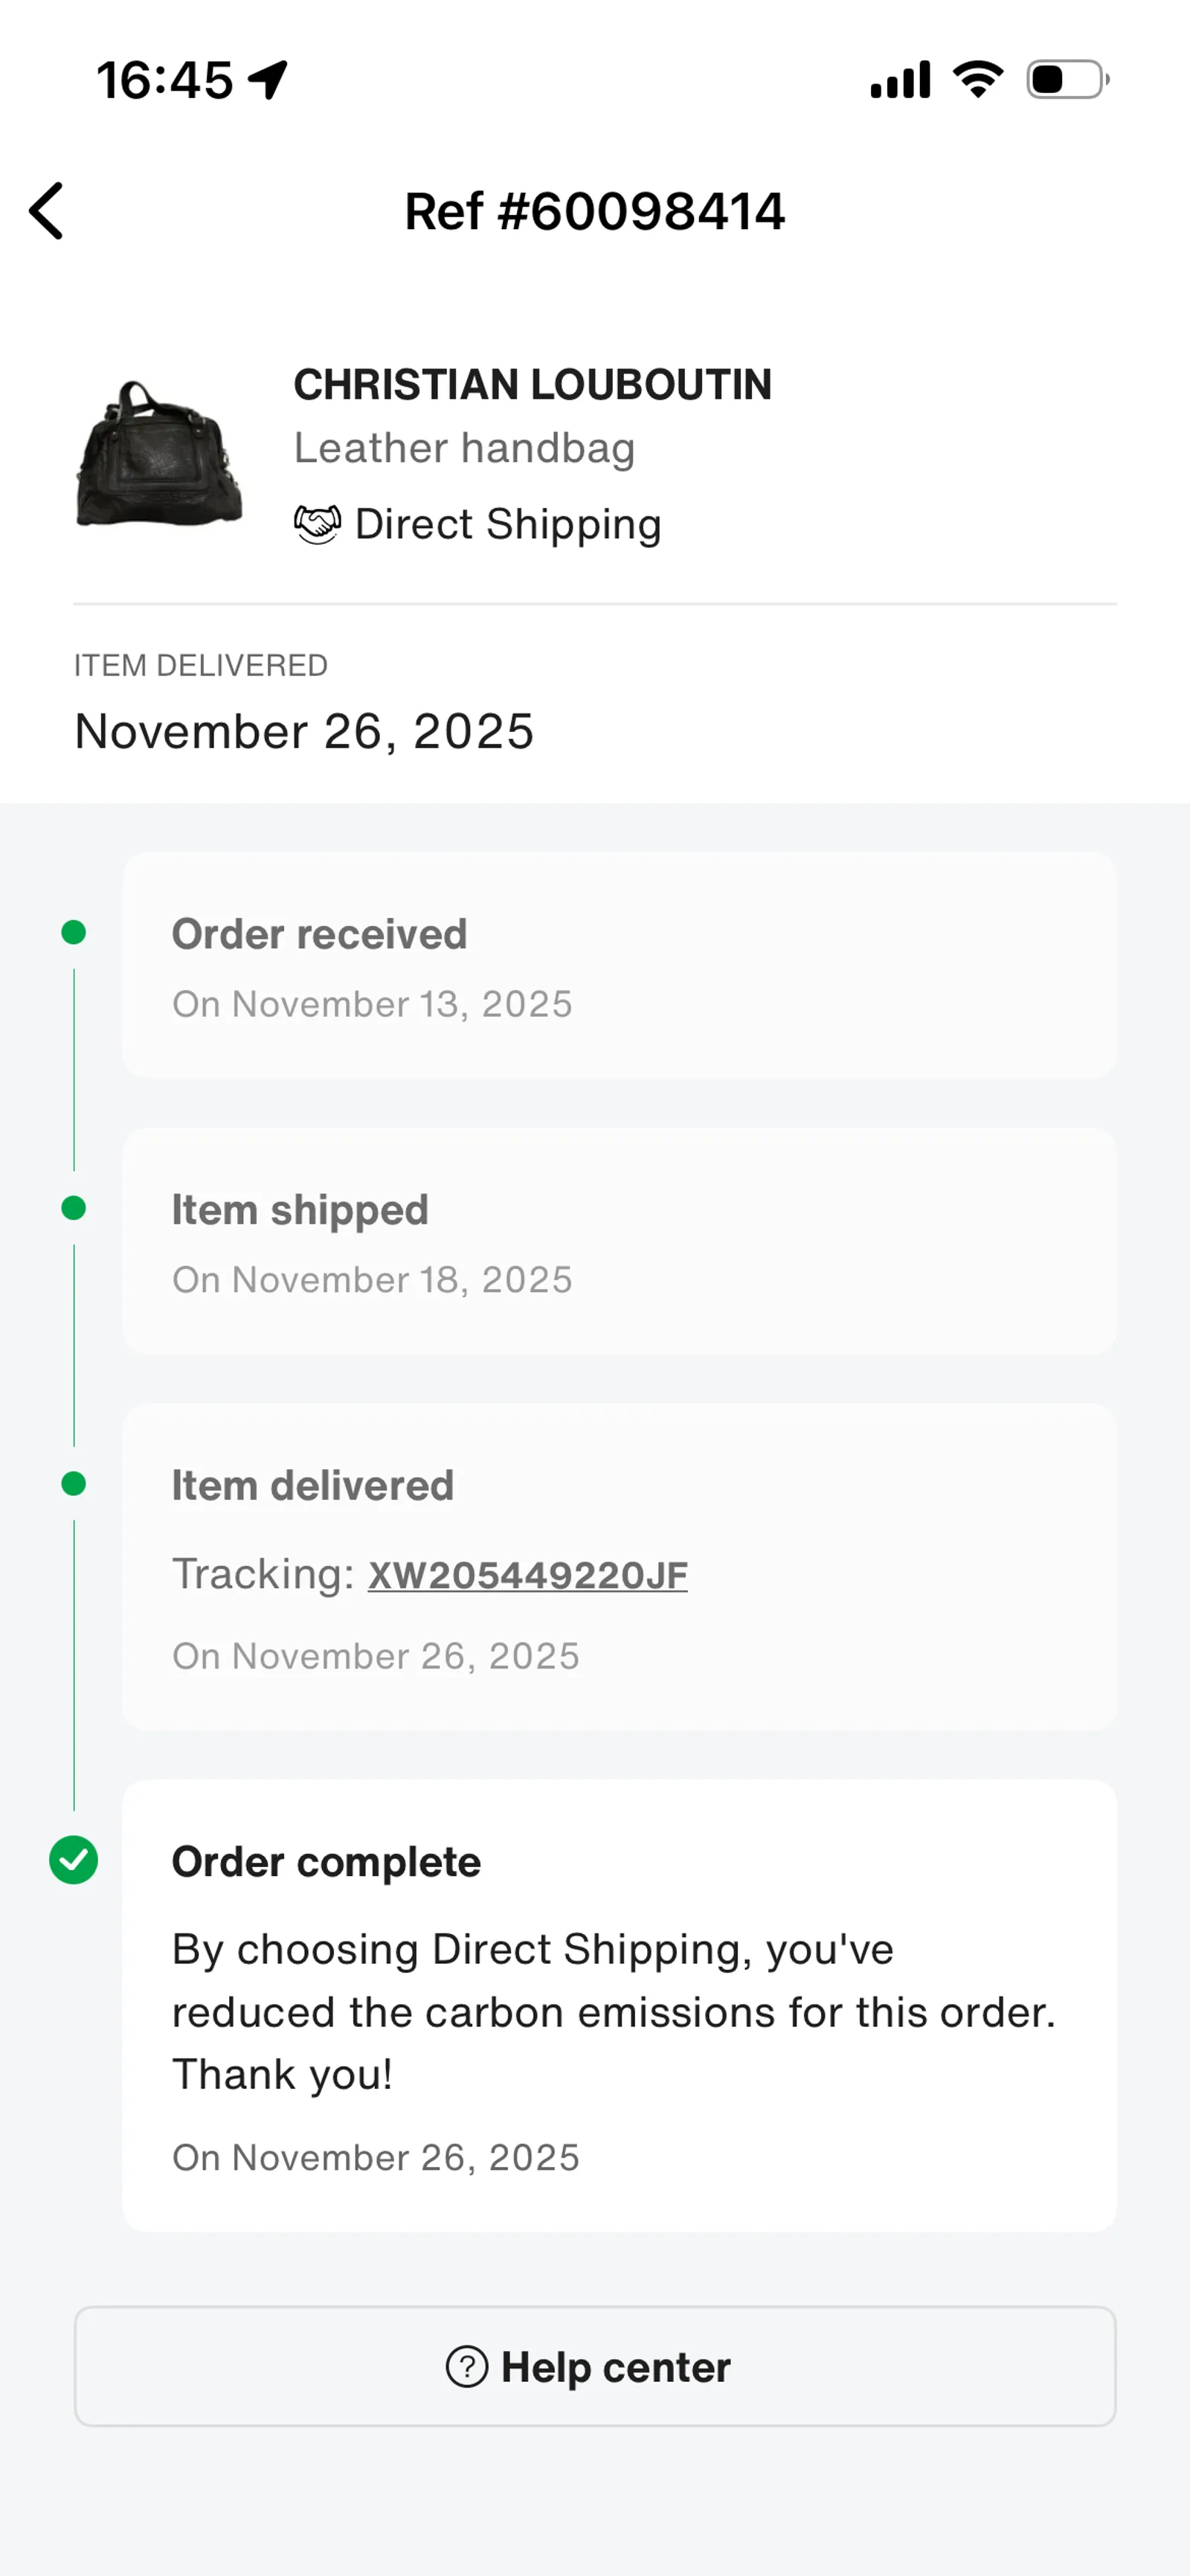The image size is (1190, 2576).
Task: Open the black leather handbag thumbnail
Action: click(159, 453)
